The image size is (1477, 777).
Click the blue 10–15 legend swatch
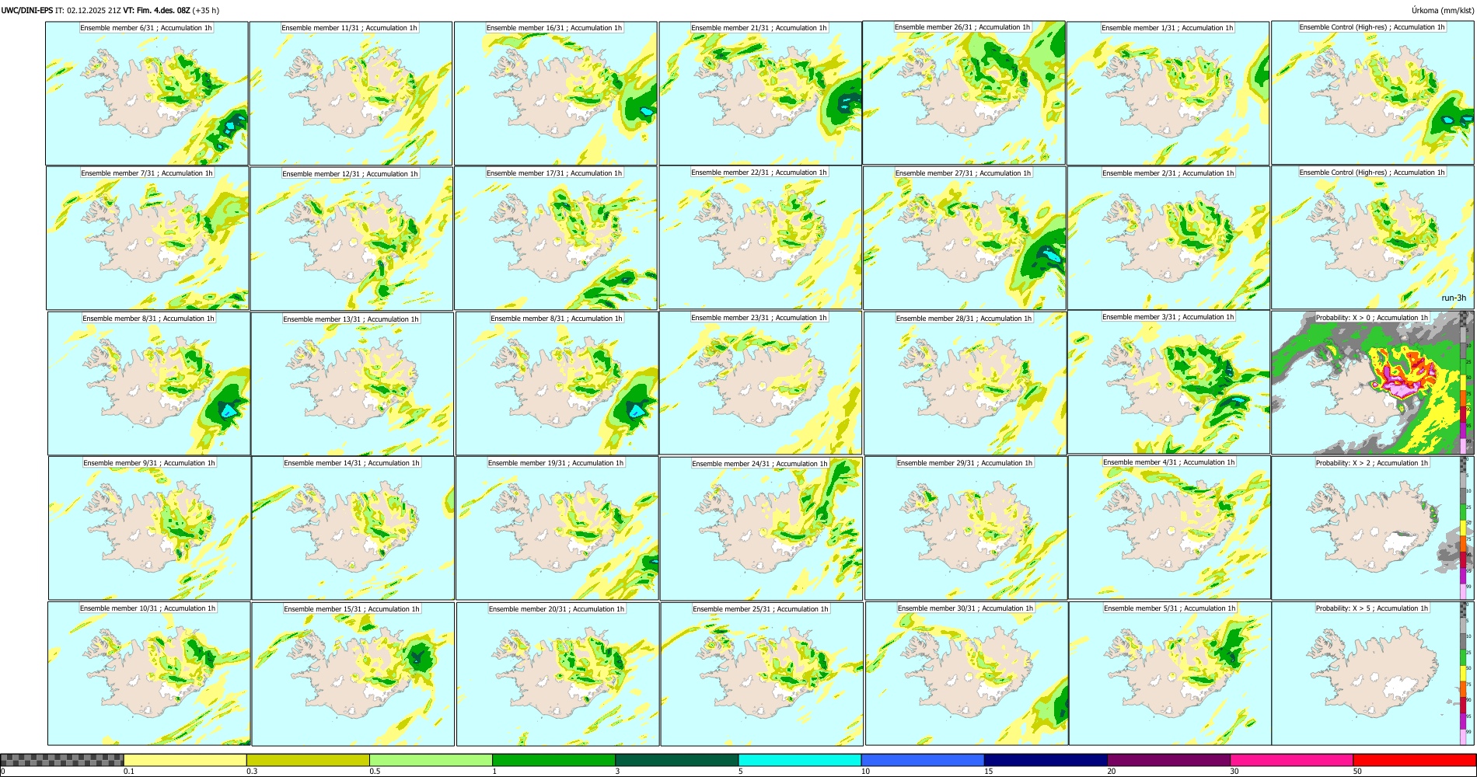pyautogui.click(x=922, y=760)
